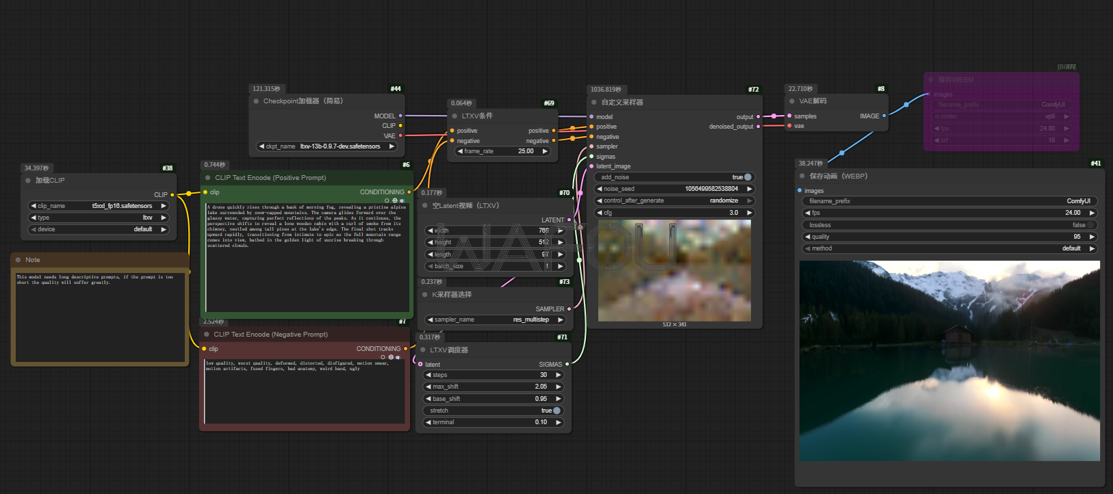Click the SAMPLER output slot on K采样器选择
The image size is (1113, 494).
pos(570,309)
